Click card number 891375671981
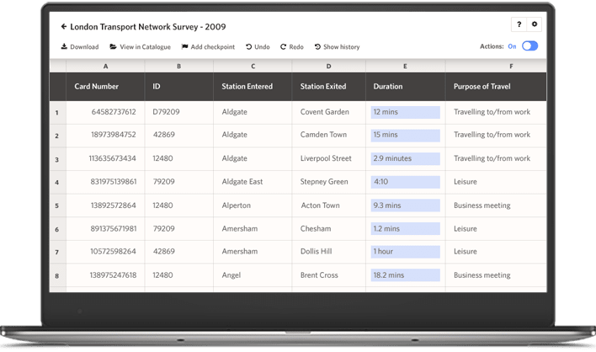 click(114, 228)
